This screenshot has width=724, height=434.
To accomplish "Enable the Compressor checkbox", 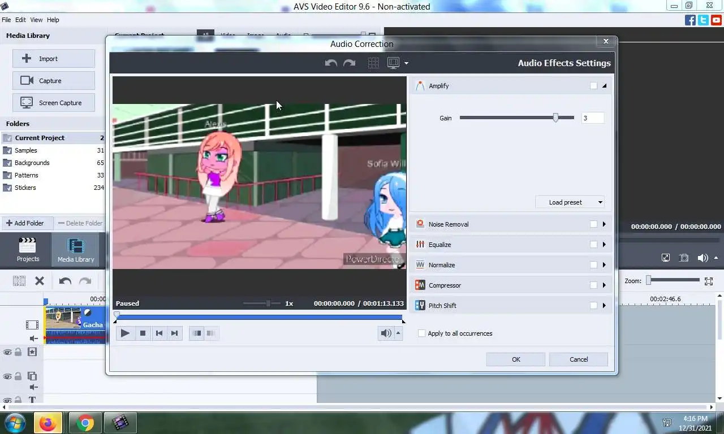I will coord(593,285).
